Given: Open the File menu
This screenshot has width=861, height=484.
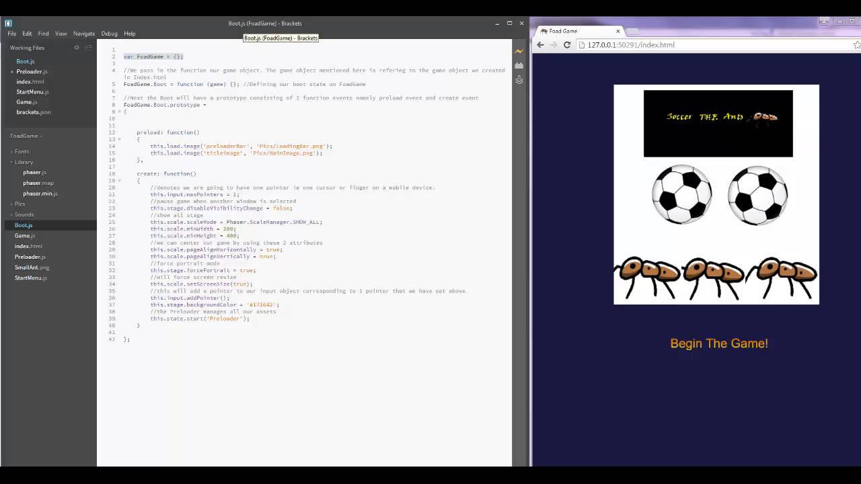Looking at the screenshot, I should [12, 34].
